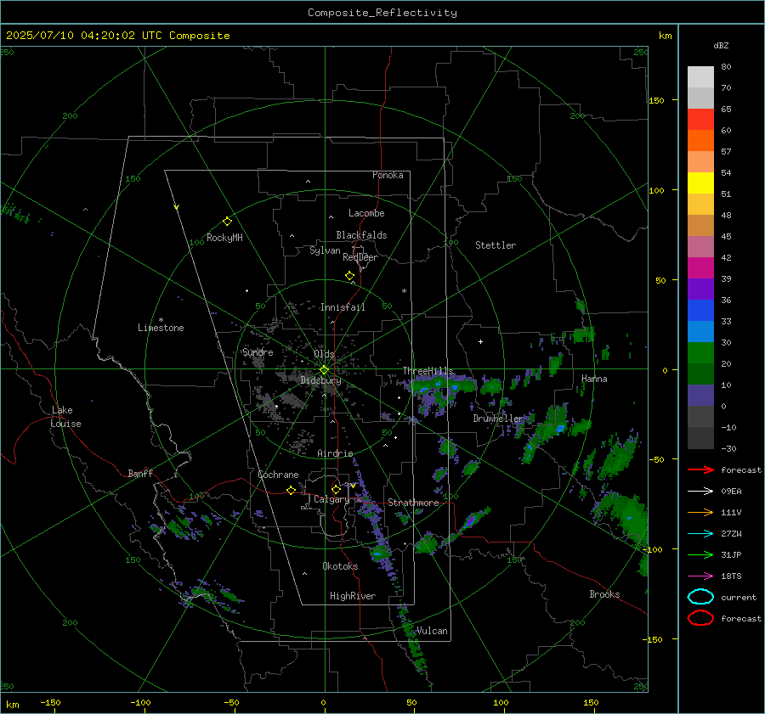Viewport: 765px width, 714px height.
Task: Click the Lacombe city label
Action: coord(366,213)
